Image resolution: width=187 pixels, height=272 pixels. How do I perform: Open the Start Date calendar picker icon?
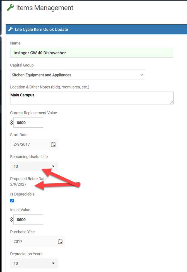pos(53,144)
